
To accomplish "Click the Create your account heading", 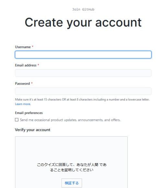I will (83, 23).
